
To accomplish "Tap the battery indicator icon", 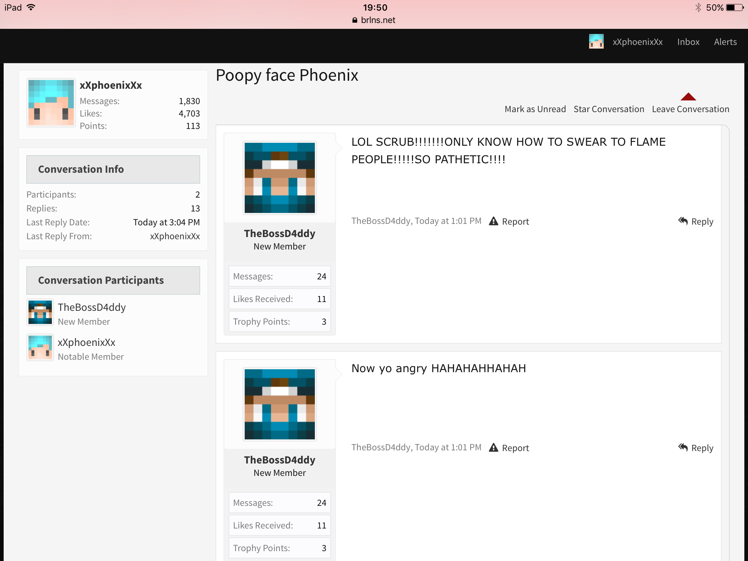I will click(735, 8).
